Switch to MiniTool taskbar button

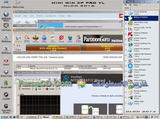(x=58, y=117)
